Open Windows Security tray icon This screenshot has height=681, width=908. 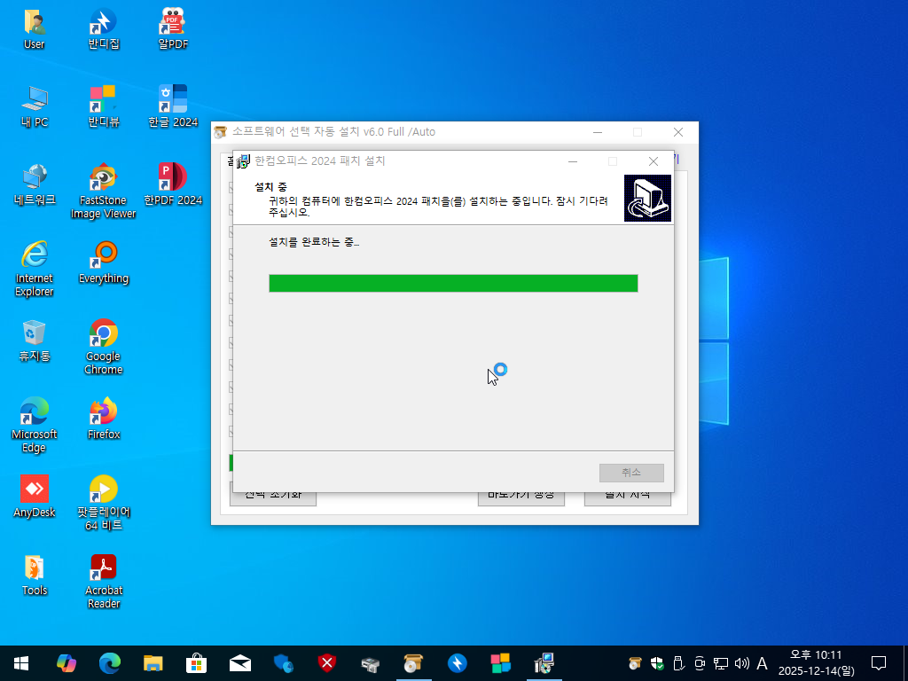[657, 663]
